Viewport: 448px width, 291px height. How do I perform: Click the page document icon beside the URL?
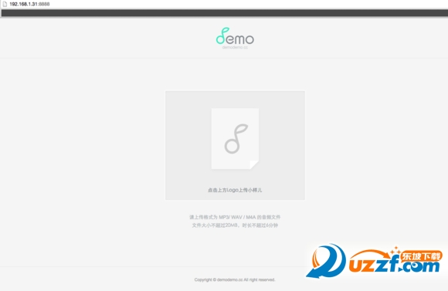click(x=5, y=4)
